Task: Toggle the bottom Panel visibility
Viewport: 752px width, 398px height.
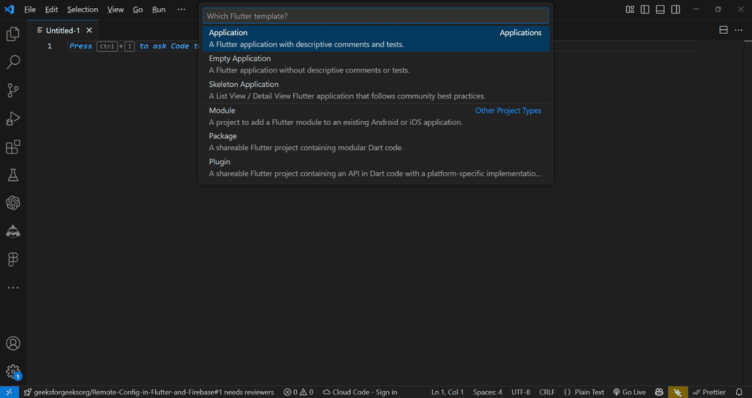Action: (660, 9)
